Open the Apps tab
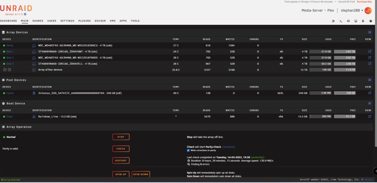This screenshot has height=183, width=377. [x=123, y=21]
